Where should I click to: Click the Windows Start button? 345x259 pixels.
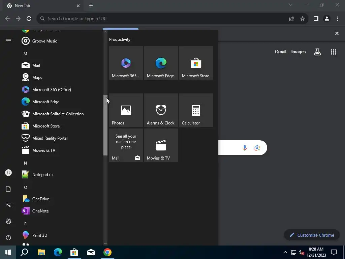pyautogui.click(x=8, y=252)
